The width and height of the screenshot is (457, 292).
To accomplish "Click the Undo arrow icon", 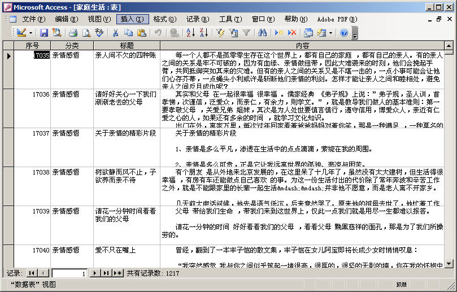I will [158, 33].
